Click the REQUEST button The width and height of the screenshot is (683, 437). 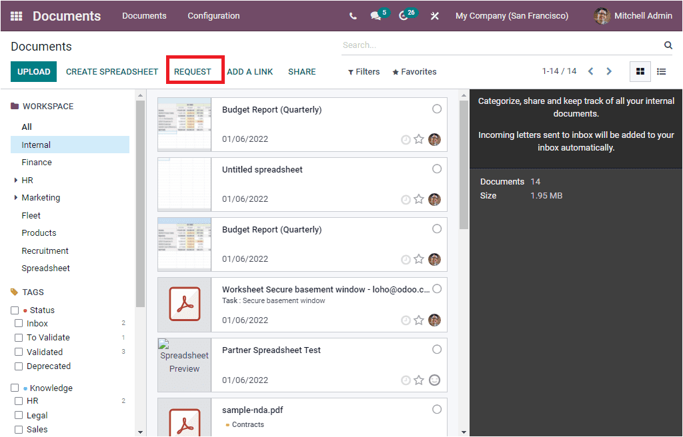(x=193, y=72)
